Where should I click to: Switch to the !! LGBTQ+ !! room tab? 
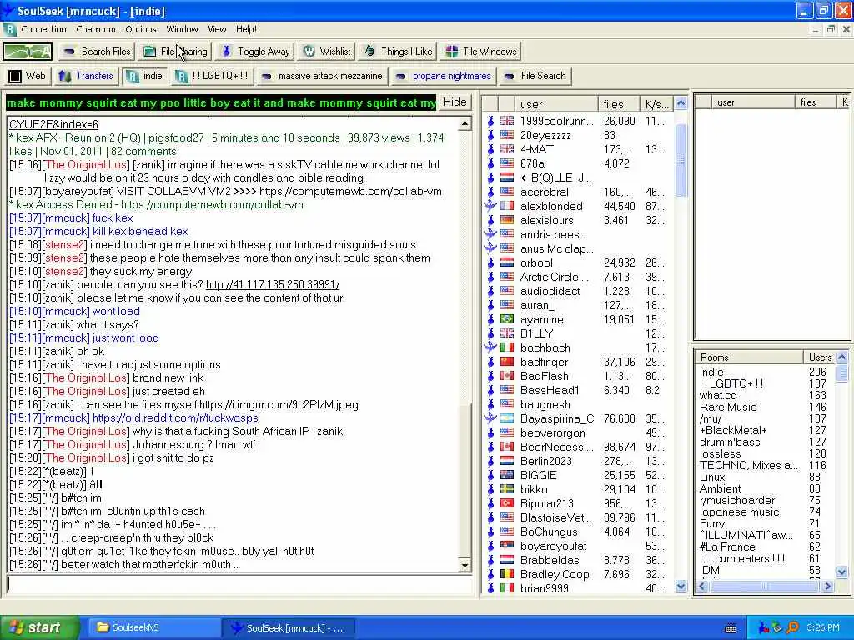(x=212, y=76)
